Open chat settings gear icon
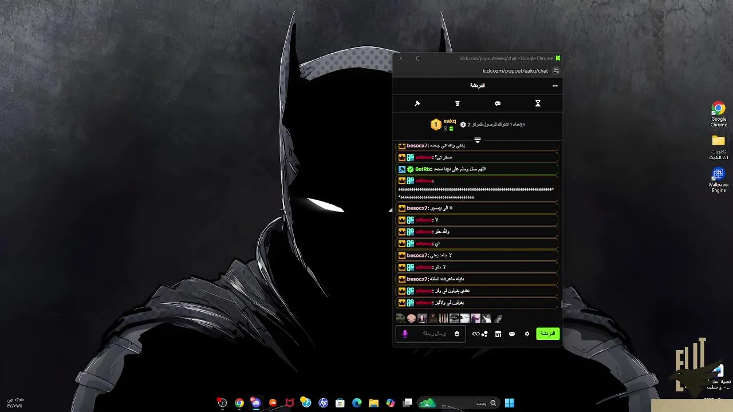733x412 pixels. [x=527, y=334]
